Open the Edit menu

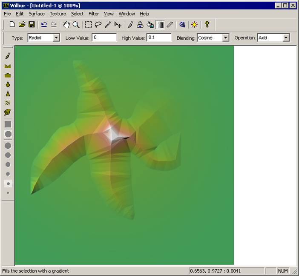(20, 14)
